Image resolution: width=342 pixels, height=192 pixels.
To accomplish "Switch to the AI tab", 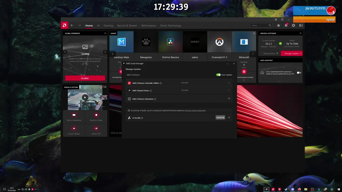I will [x=98, y=26].
